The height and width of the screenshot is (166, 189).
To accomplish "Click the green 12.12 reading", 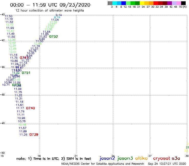I will coord(10,25).
